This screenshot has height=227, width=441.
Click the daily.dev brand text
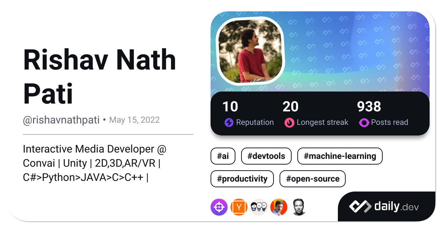point(397,207)
